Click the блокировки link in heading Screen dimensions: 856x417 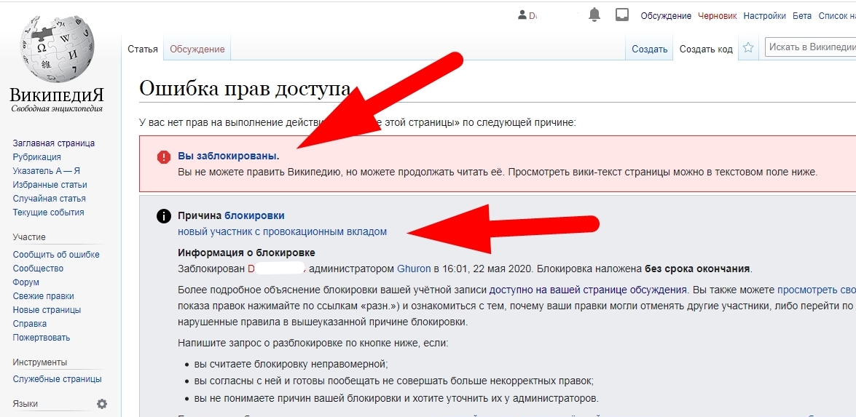[254, 215]
